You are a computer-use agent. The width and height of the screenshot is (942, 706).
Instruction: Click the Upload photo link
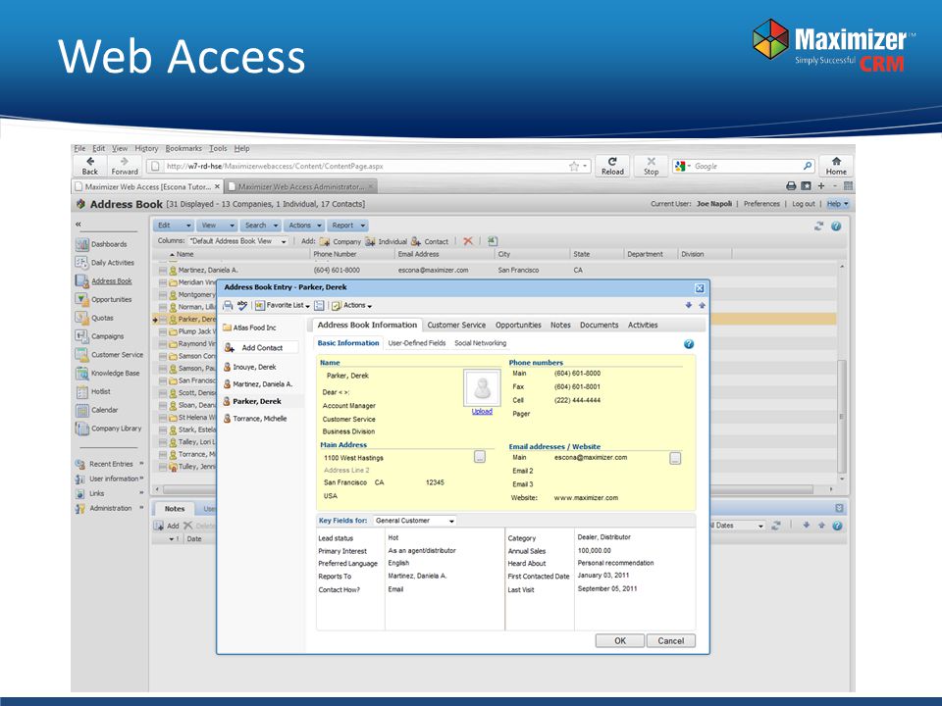point(482,411)
